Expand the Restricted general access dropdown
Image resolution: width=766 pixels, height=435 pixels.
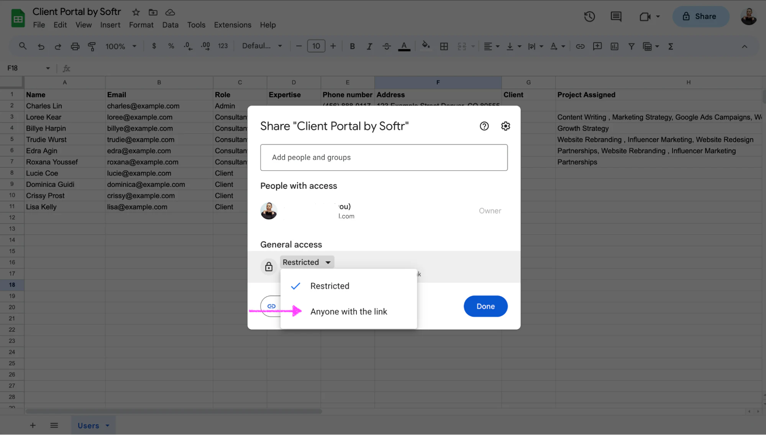pos(307,262)
